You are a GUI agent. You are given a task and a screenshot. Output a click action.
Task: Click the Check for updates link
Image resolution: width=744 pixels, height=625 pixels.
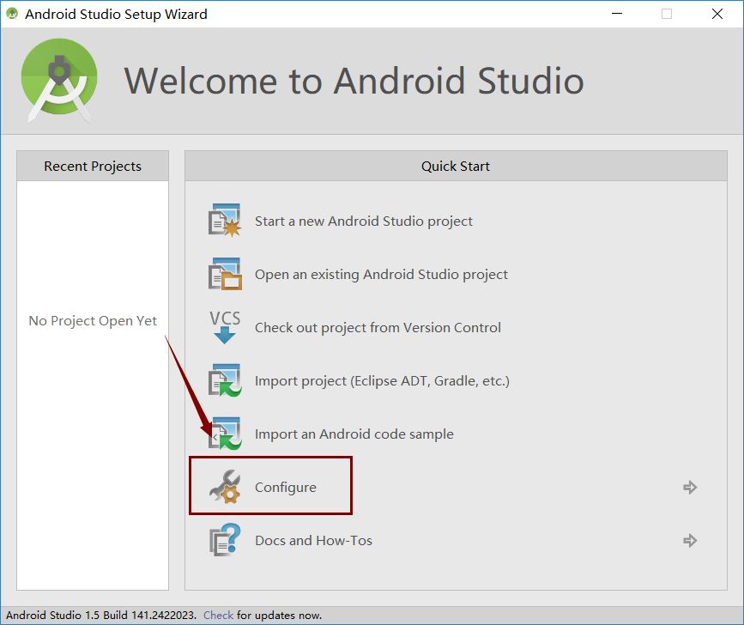pyautogui.click(x=218, y=615)
